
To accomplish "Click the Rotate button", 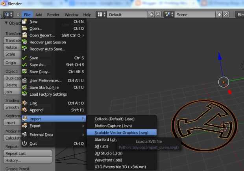I will 13,47.
